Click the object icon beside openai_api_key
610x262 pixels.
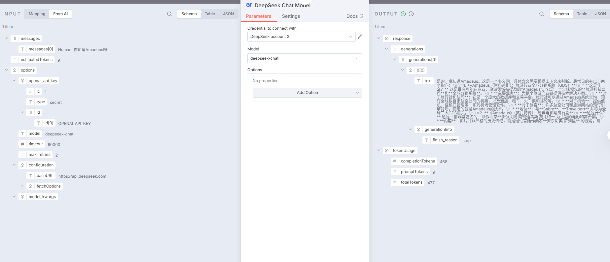[x=22, y=81]
